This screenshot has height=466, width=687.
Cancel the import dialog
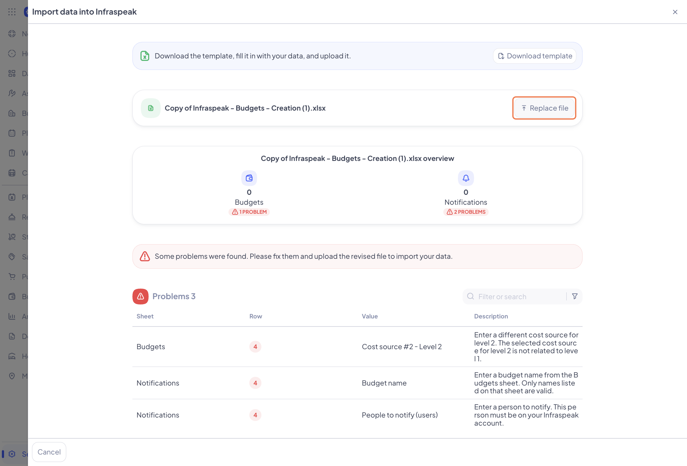point(49,452)
